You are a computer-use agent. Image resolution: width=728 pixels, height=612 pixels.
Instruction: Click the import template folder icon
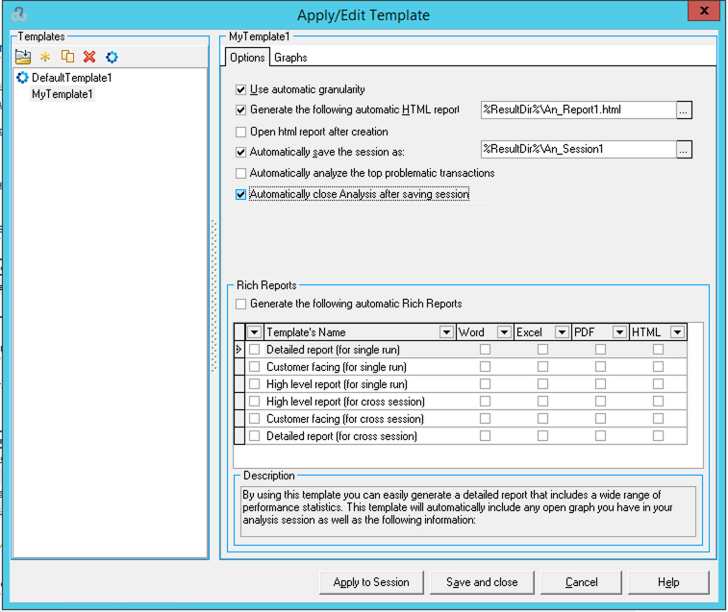pyautogui.click(x=23, y=57)
